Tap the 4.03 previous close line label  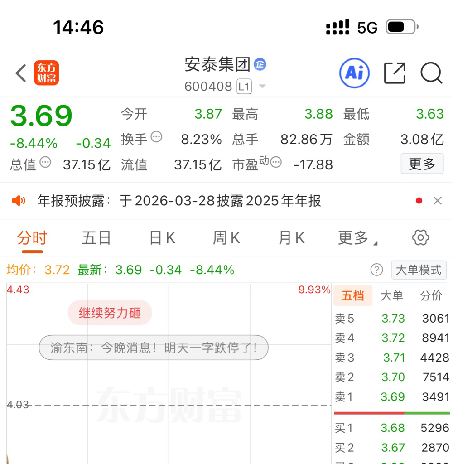[x=18, y=405]
